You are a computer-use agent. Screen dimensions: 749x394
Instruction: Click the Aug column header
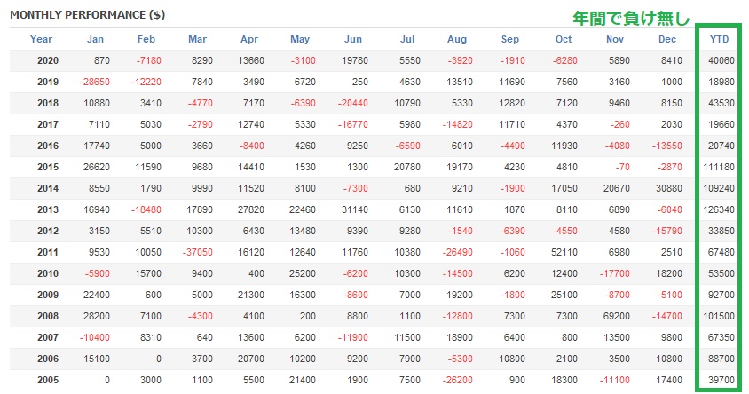coord(457,39)
